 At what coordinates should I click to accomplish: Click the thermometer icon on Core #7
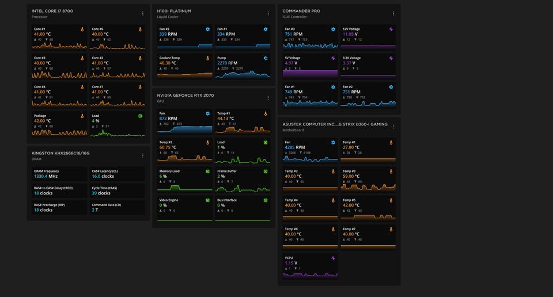[x=140, y=87]
